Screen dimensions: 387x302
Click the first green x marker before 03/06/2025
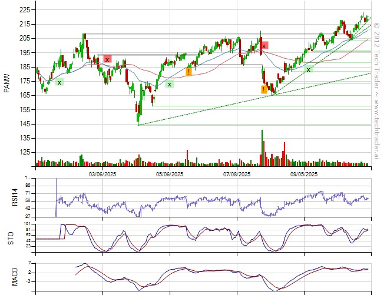(x=59, y=82)
